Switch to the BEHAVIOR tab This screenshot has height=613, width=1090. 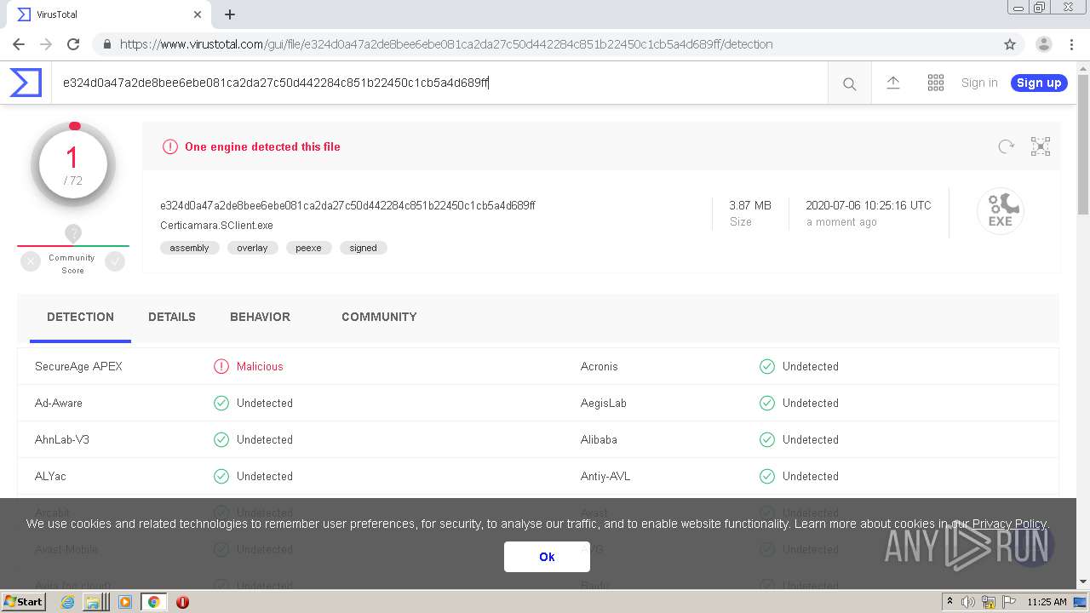(260, 317)
